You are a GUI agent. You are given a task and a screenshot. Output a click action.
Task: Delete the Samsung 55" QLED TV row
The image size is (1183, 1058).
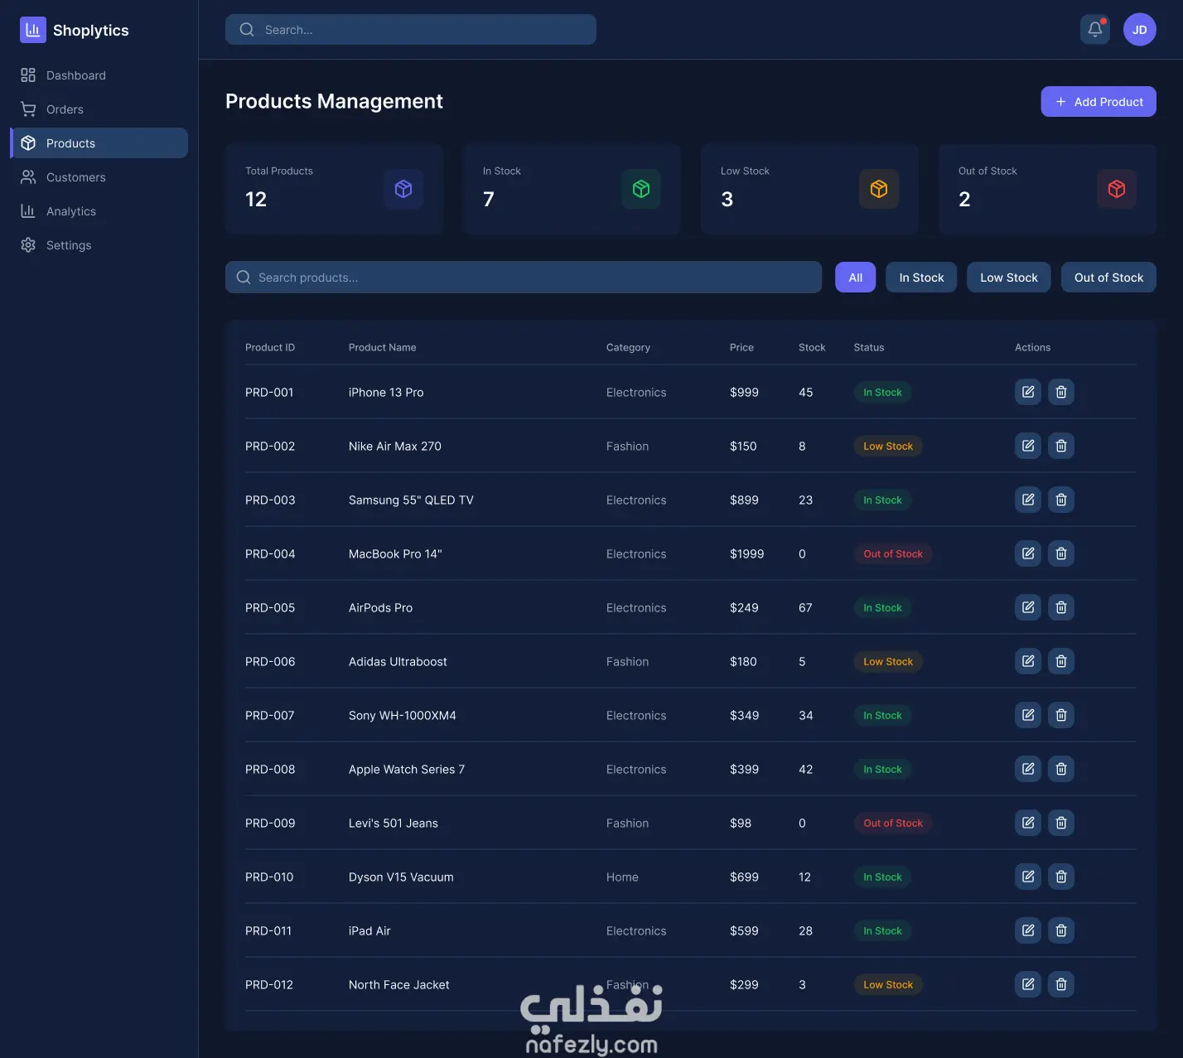click(1061, 500)
